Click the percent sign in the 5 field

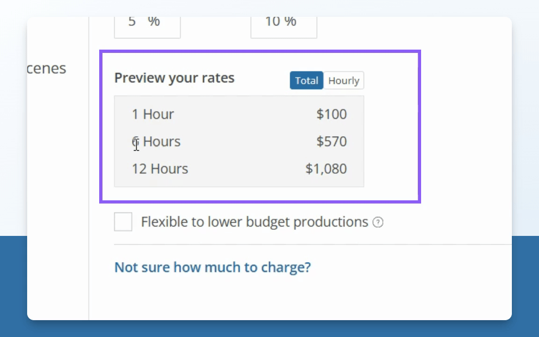tap(154, 21)
